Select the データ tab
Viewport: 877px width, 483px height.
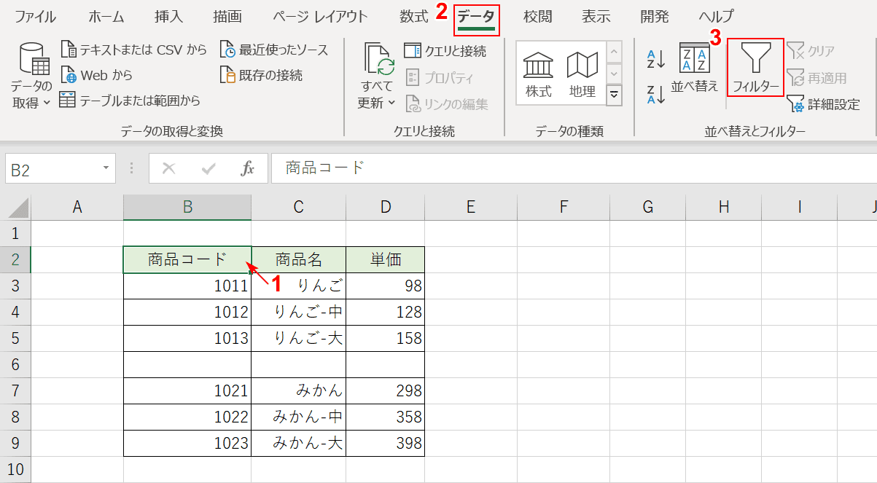tap(477, 17)
